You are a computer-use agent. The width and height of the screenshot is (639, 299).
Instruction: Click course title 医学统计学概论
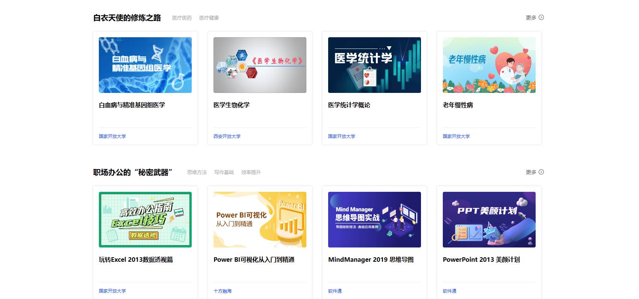click(x=349, y=105)
